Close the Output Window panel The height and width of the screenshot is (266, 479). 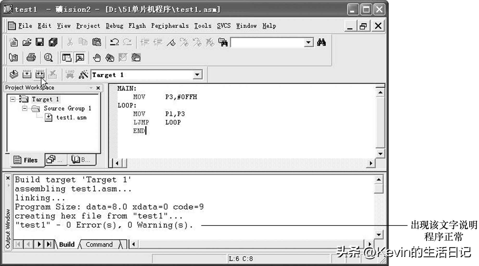[8, 178]
